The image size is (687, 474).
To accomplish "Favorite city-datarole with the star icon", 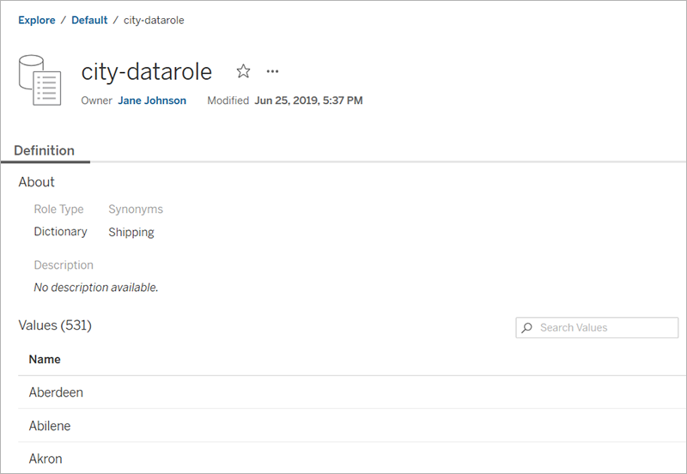I will coord(243,71).
